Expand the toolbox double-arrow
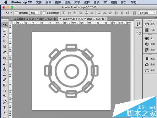157x118 pixels. 2,18
